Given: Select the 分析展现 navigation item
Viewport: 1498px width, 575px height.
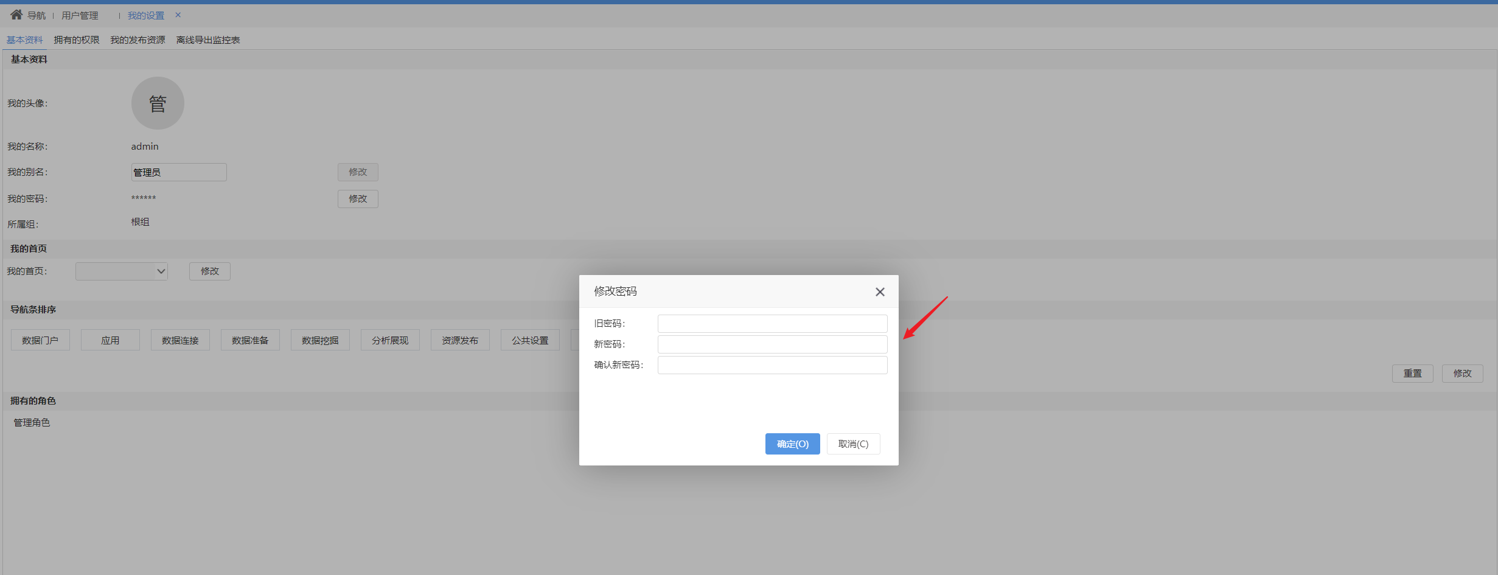Looking at the screenshot, I should click(390, 340).
